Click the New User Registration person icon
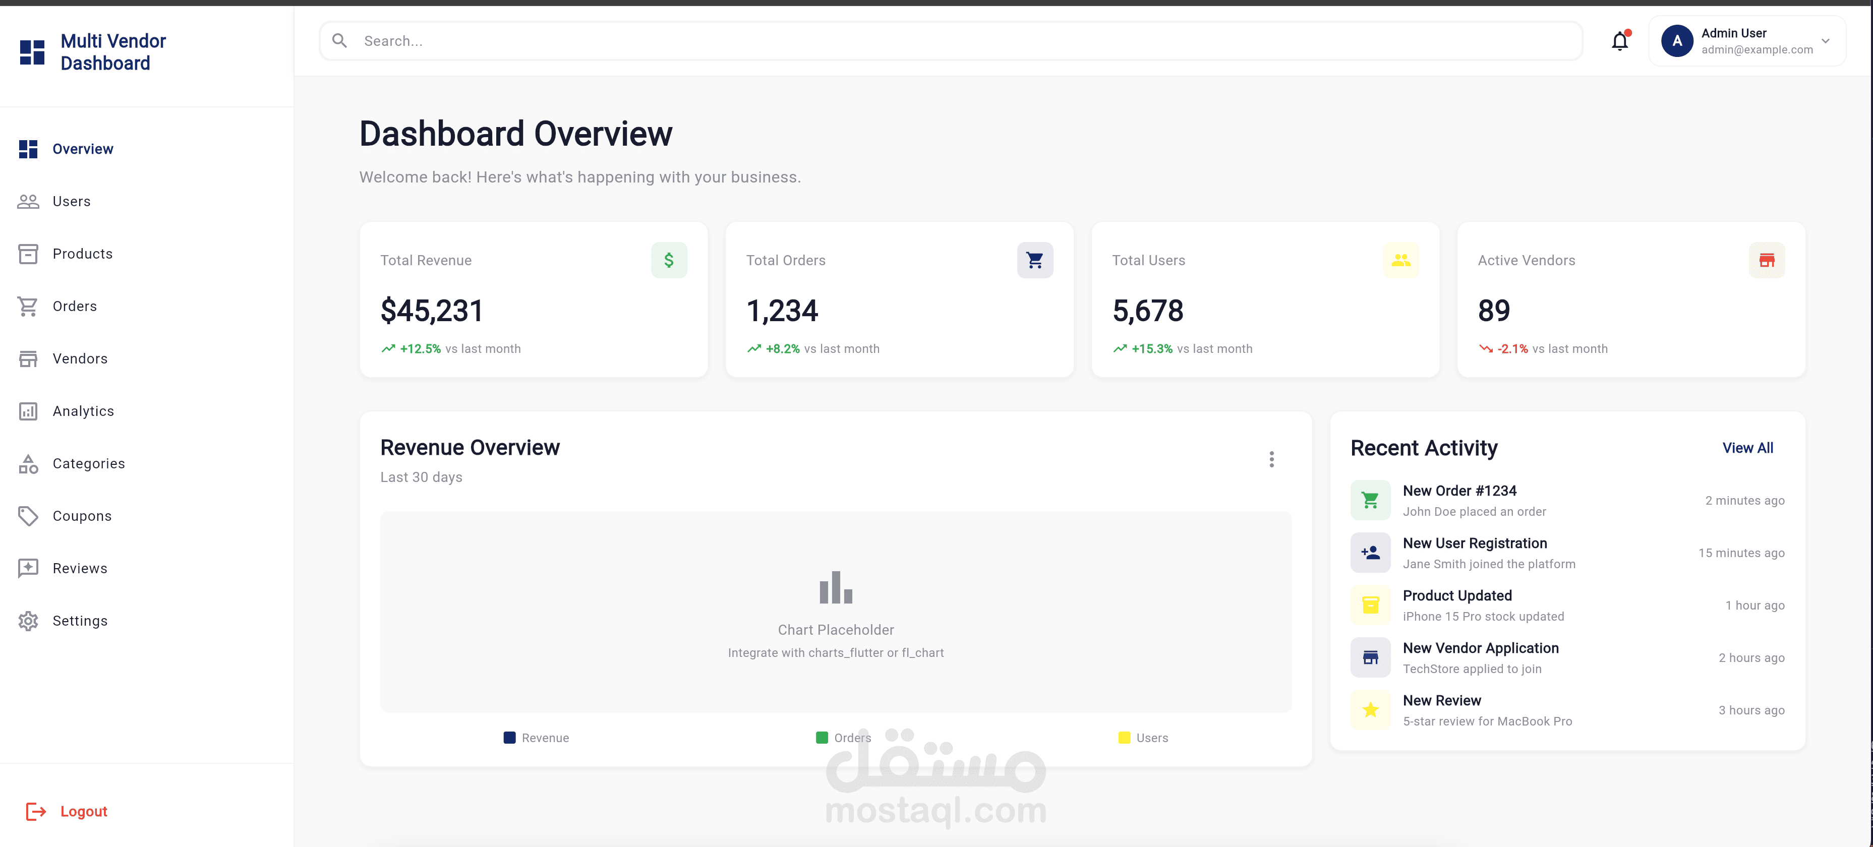1873x847 pixels. pyautogui.click(x=1370, y=553)
